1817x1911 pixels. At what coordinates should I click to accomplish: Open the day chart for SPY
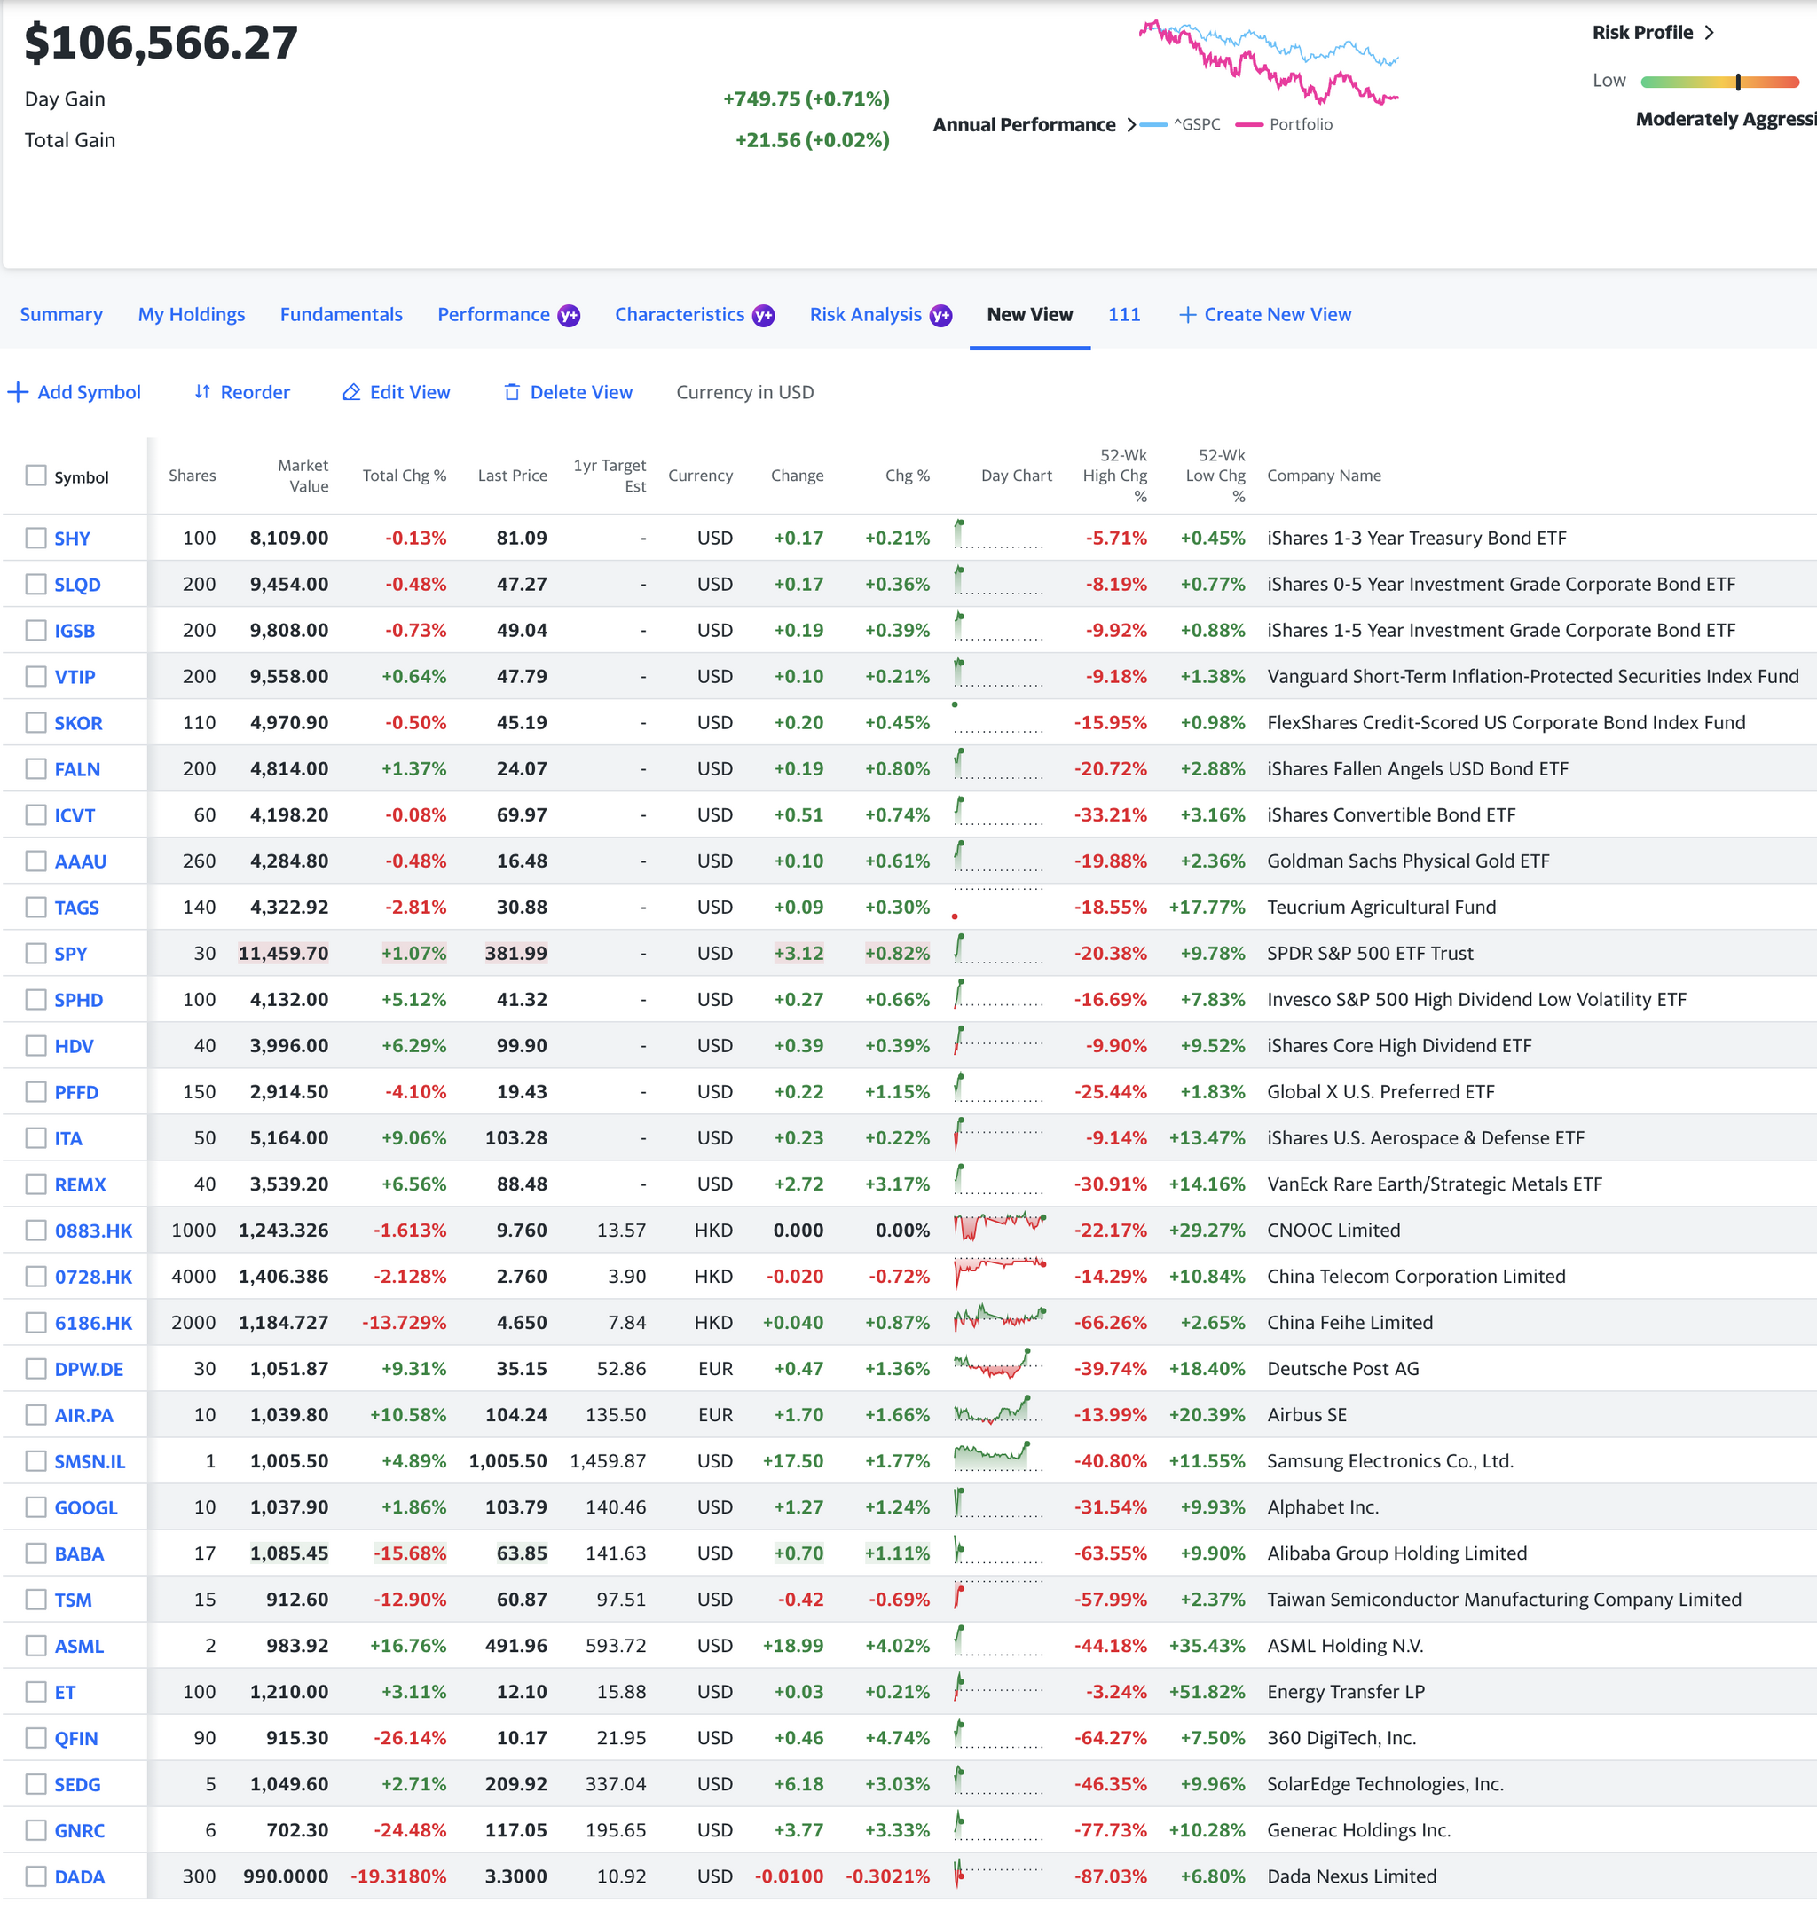[1000, 951]
